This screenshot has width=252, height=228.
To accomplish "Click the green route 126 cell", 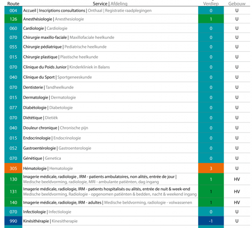I will click(x=13, y=19).
